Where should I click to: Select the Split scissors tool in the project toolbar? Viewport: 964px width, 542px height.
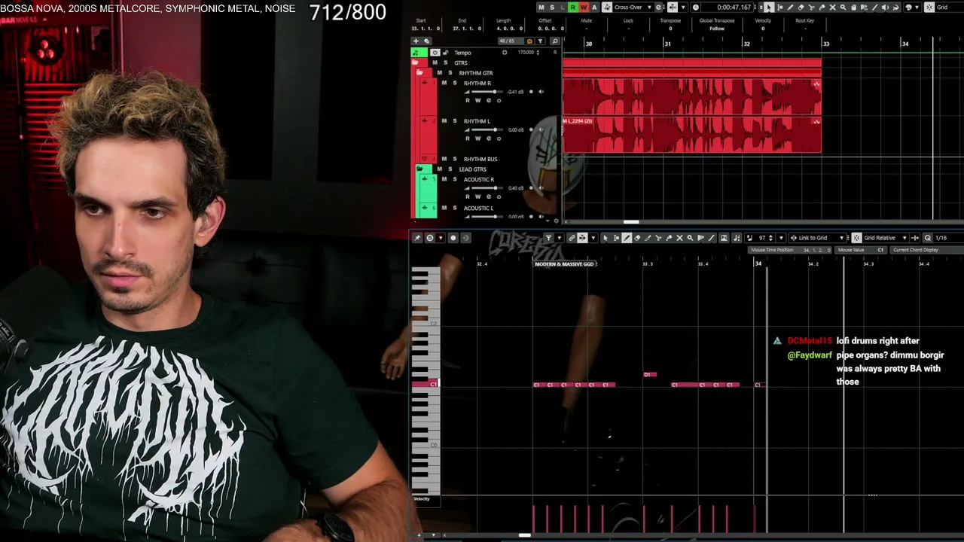click(x=811, y=8)
